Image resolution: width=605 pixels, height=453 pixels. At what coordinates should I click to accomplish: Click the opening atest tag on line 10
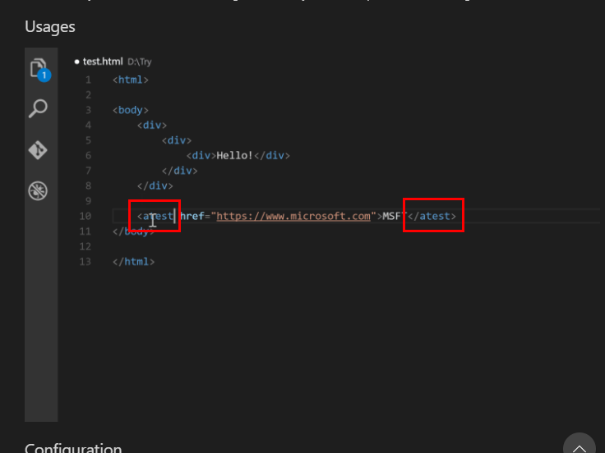[x=155, y=216]
